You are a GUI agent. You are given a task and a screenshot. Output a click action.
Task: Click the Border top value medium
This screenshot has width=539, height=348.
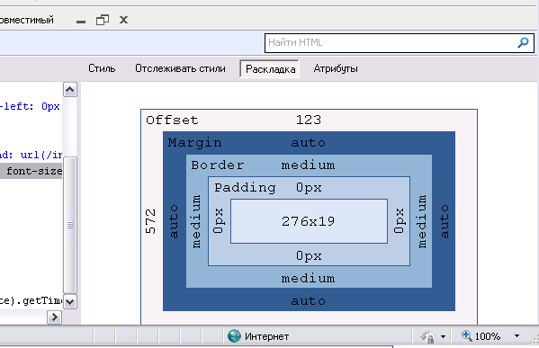(x=309, y=165)
